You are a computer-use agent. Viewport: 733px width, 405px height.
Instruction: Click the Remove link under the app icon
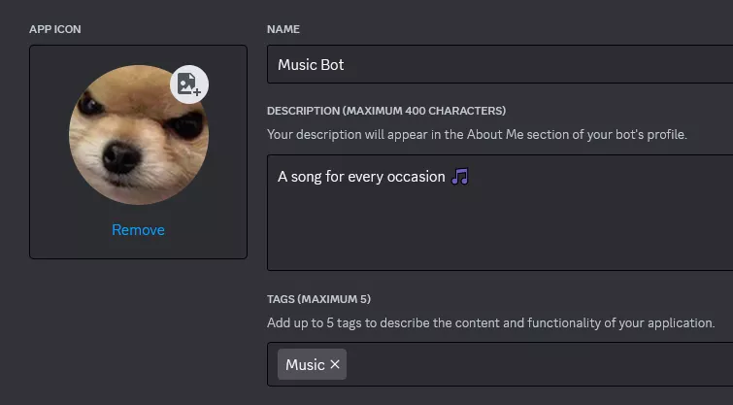138,230
